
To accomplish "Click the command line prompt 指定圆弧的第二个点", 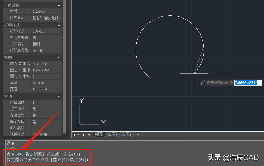I will tap(48, 160).
